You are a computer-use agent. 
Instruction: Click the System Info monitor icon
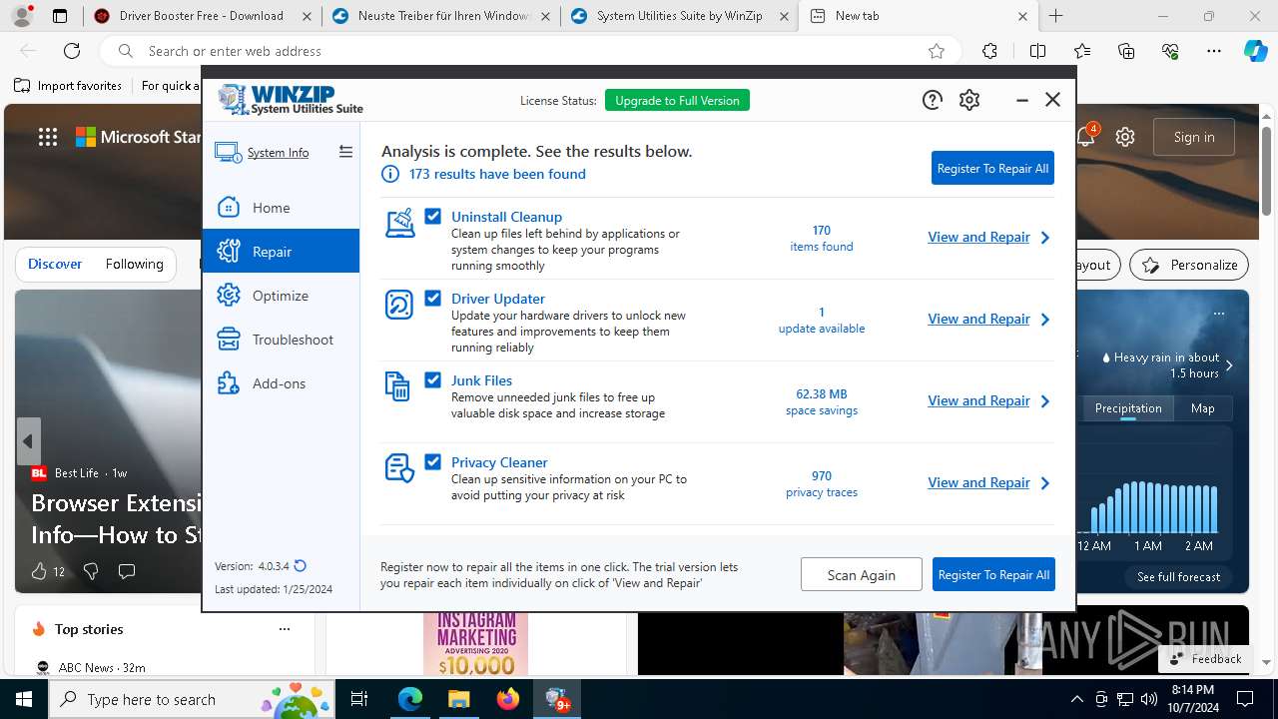[228, 153]
